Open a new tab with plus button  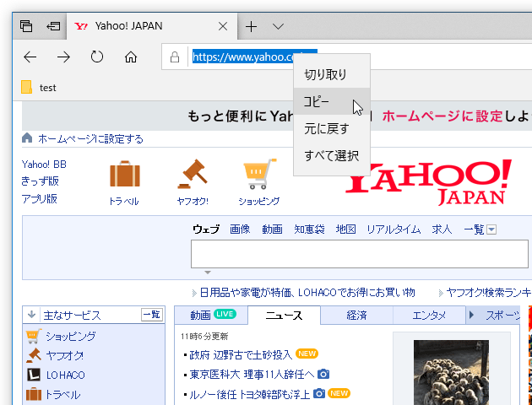(251, 26)
